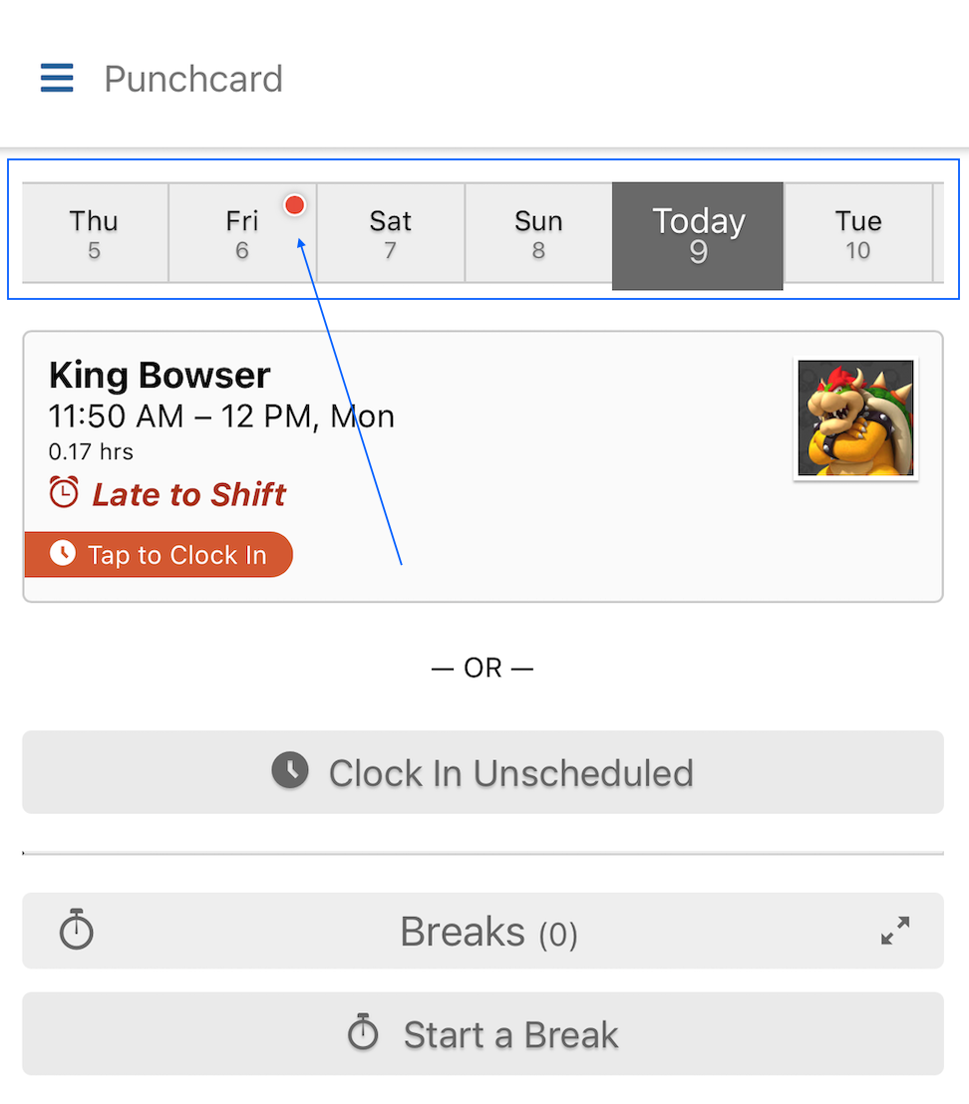Screen dimensions: 969x1104
Task: Click the clock icon beside Clock In Unscheduled
Action: coord(290,772)
